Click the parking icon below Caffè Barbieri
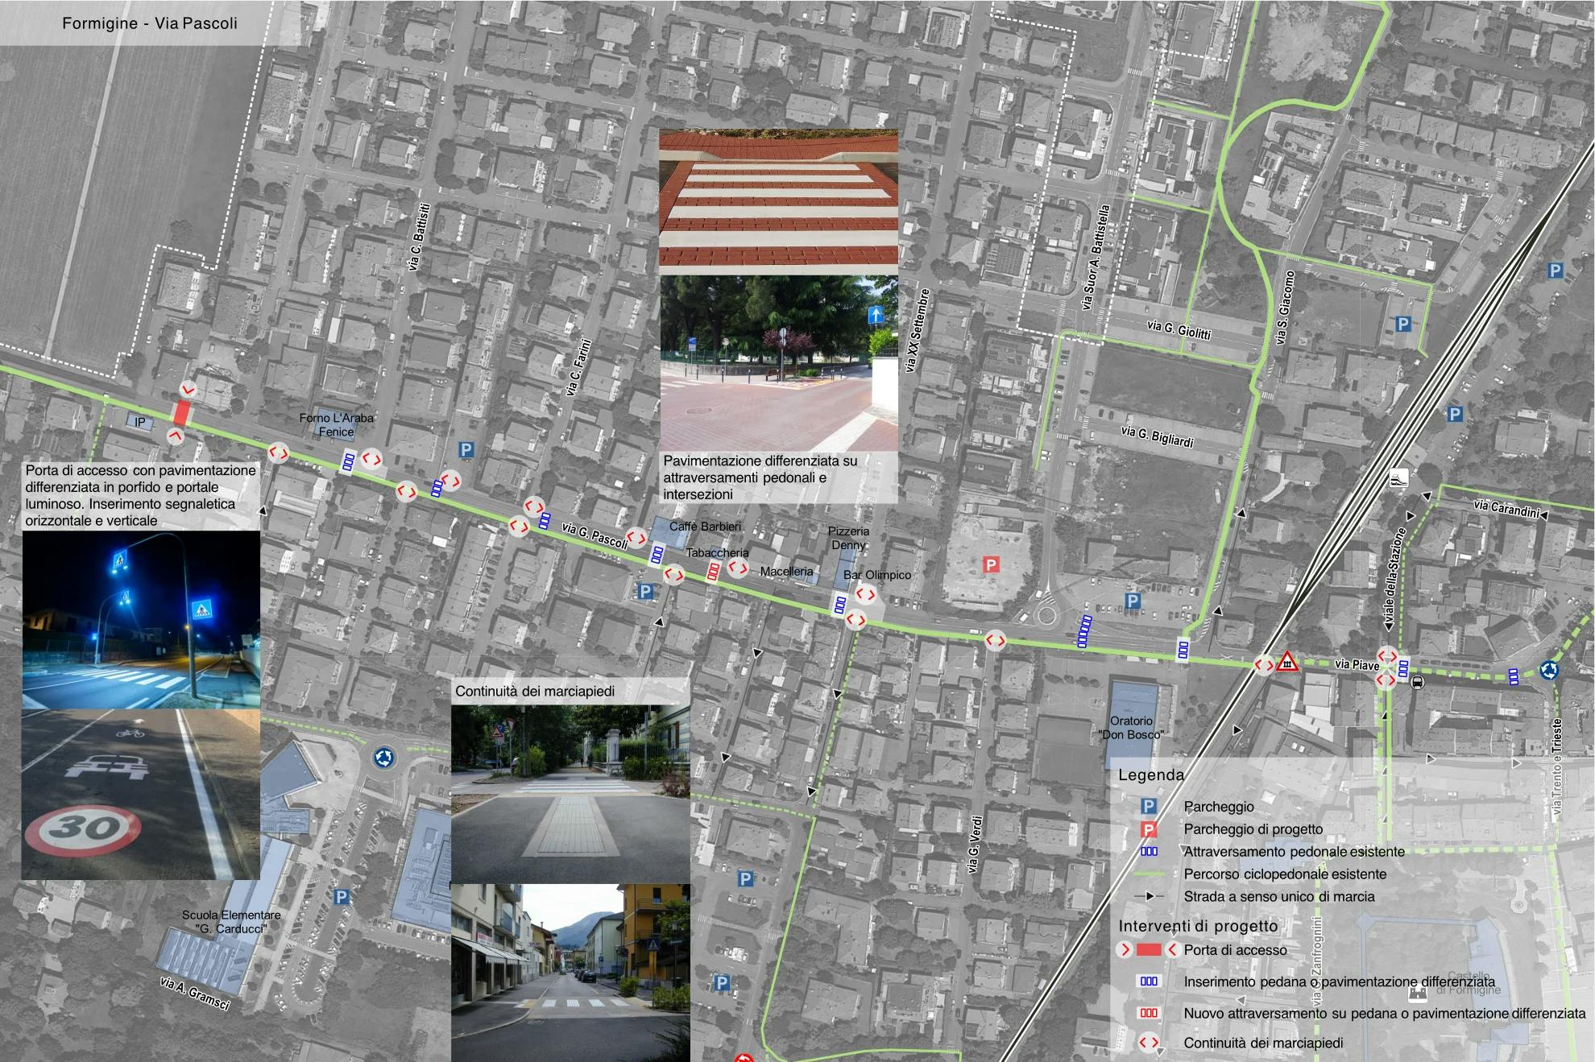Screen dimensions: 1595x1062 [x=645, y=592]
